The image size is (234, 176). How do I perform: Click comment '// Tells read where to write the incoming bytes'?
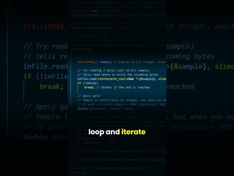pyautogui.click(x=118, y=74)
